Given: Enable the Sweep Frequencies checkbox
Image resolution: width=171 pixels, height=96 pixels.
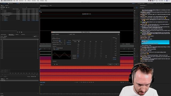Looking at the screenshot, I should pos(53,39).
